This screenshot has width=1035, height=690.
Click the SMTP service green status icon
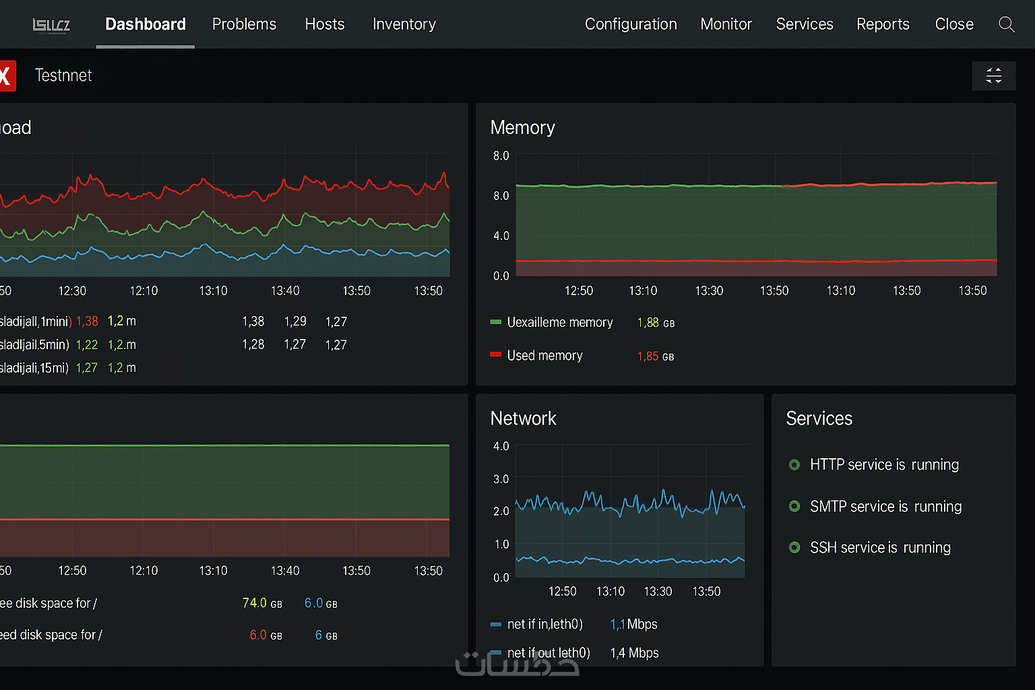tap(794, 506)
